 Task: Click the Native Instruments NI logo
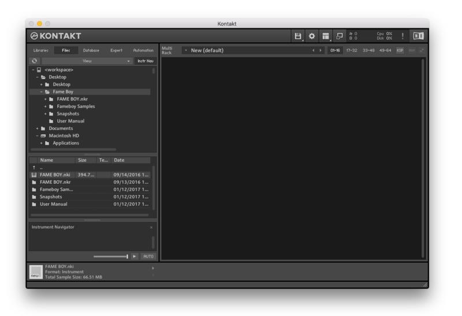(418, 36)
